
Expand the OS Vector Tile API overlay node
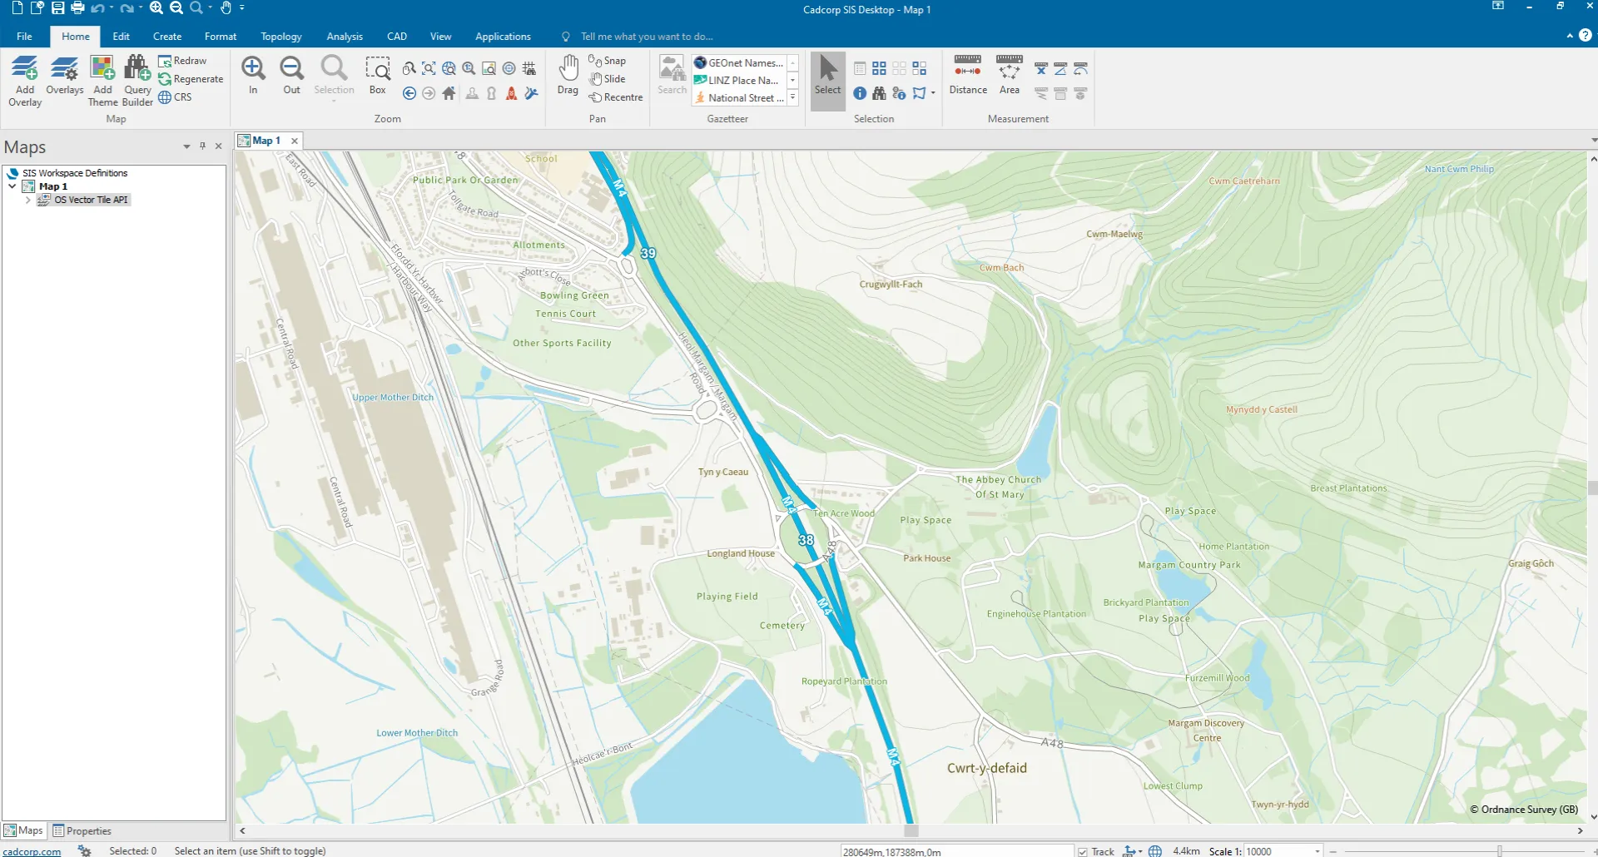point(28,200)
